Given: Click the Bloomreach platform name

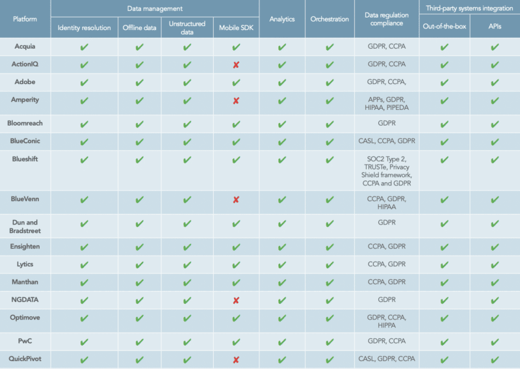Looking at the screenshot, I should point(25,123).
